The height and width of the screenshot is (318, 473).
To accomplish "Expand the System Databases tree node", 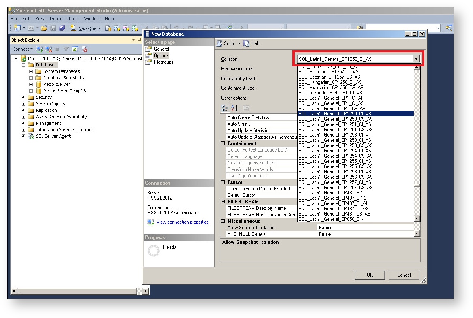I will [x=31, y=72].
